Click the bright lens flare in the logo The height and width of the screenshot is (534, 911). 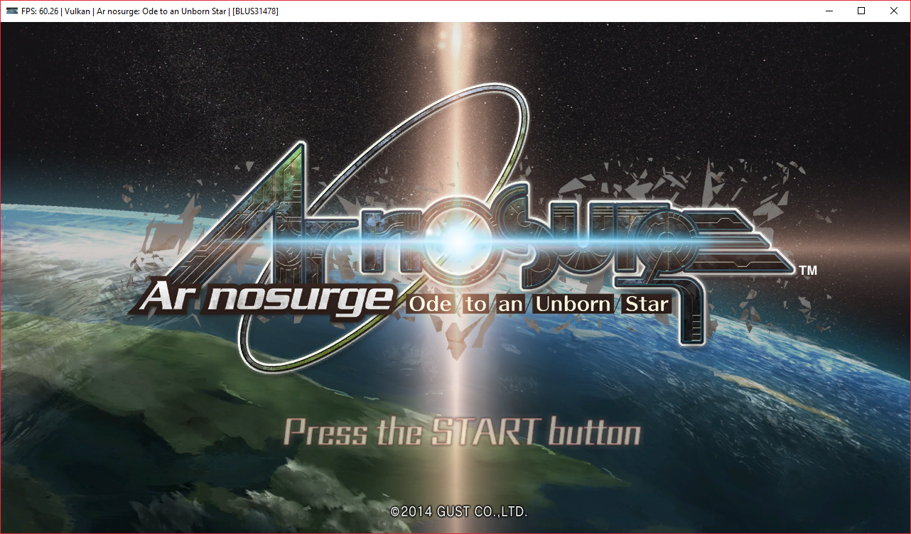click(460, 242)
